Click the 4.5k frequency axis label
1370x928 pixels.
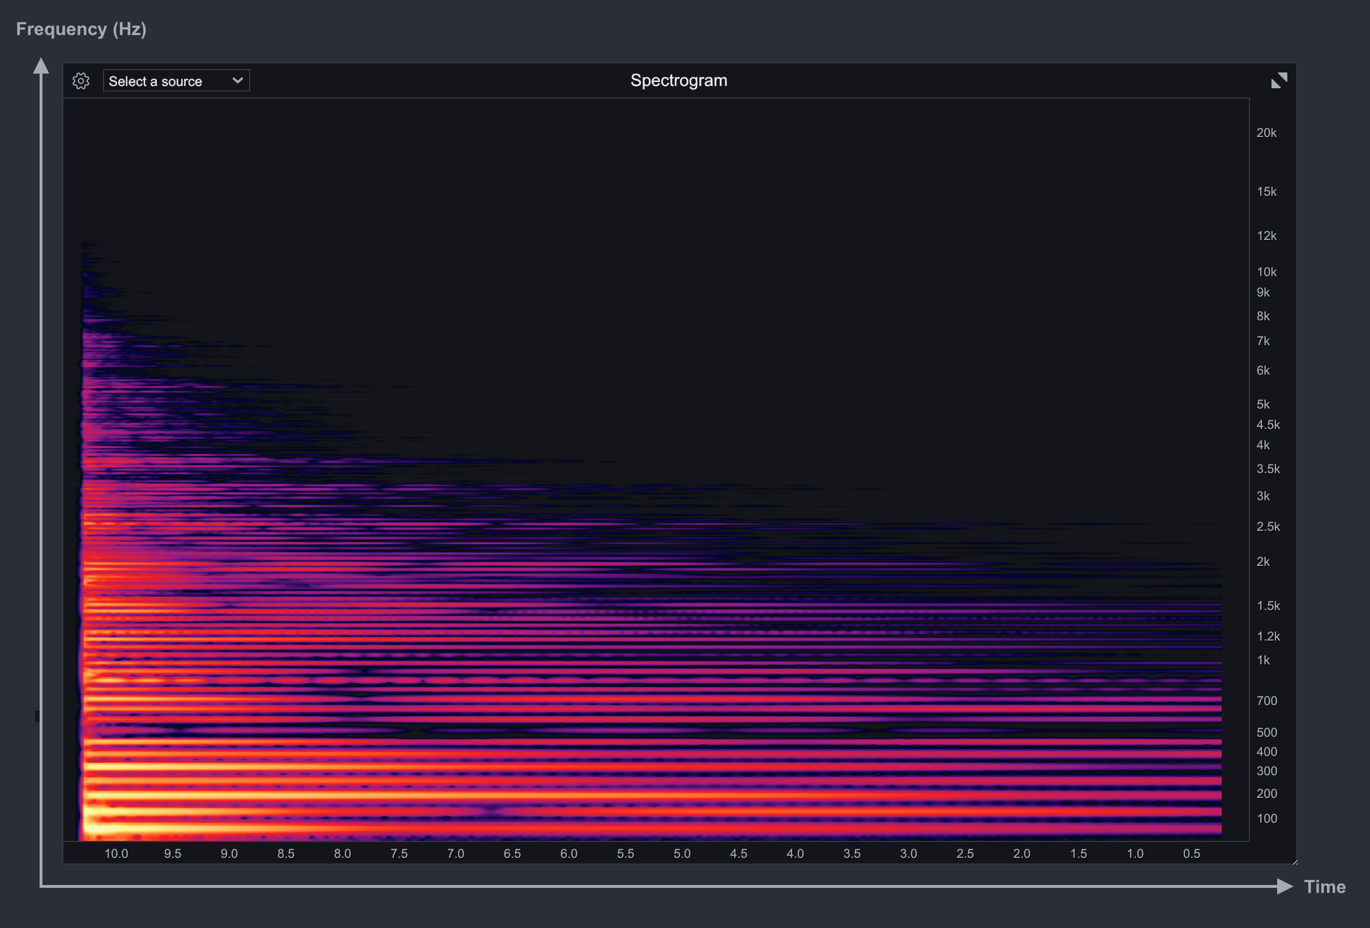(x=1268, y=425)
